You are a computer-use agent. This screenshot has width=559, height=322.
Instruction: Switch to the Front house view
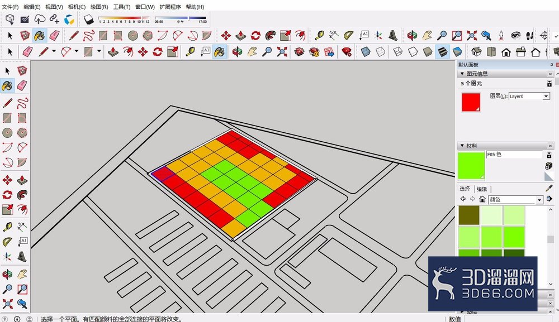click(506, 52)
